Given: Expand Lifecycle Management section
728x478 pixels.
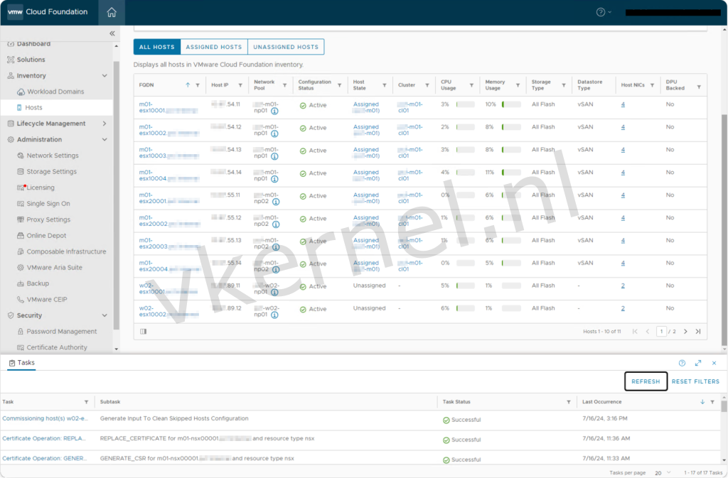Looking at the screenshot, I should pyautogui.click(x=105, y=124).
